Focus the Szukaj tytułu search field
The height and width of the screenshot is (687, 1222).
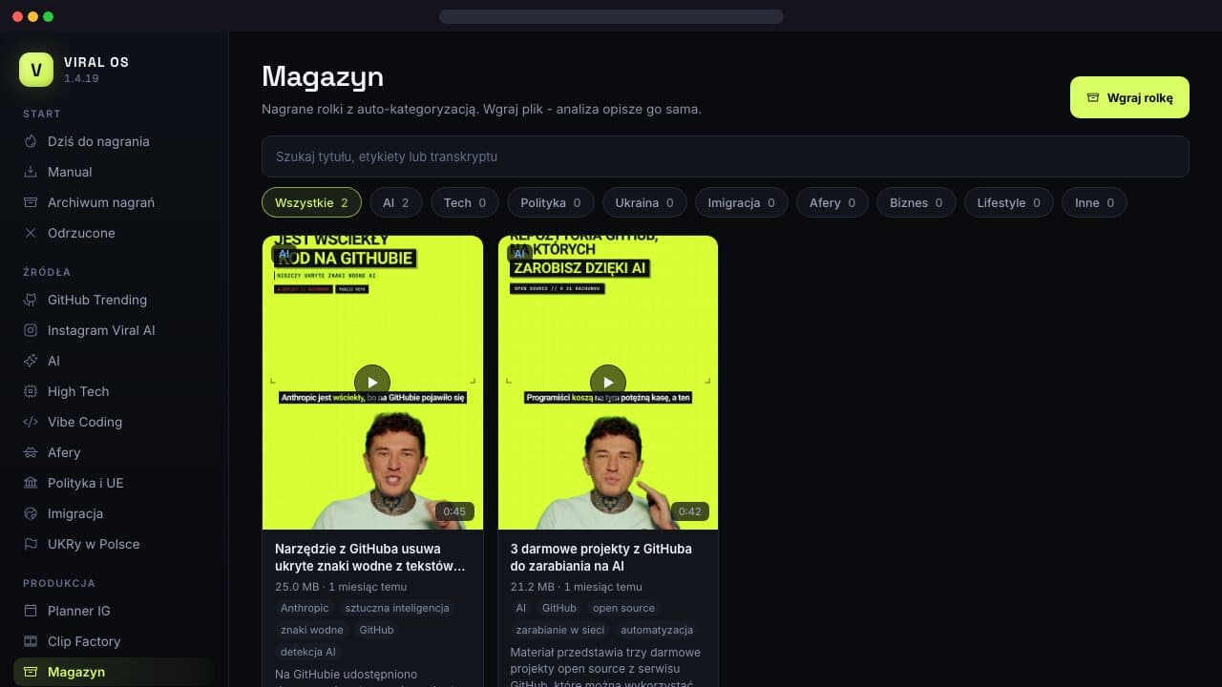pyautogui.click(x=726, y=156)
